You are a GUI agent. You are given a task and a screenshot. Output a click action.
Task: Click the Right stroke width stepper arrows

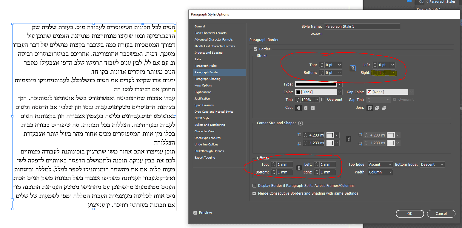click(x=375, y=73)
